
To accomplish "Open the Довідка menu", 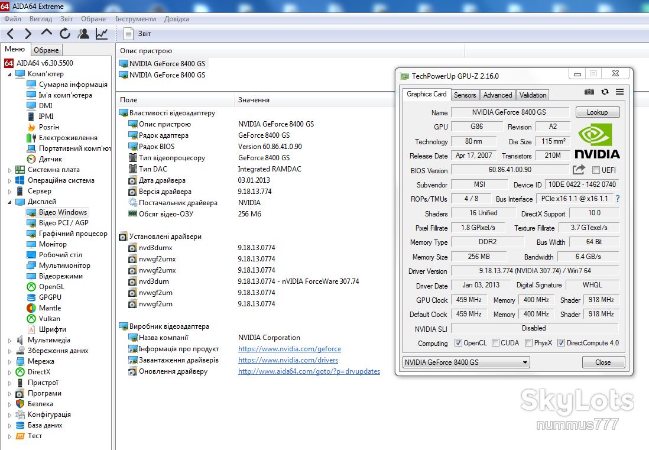I will (x=176, y=19).
